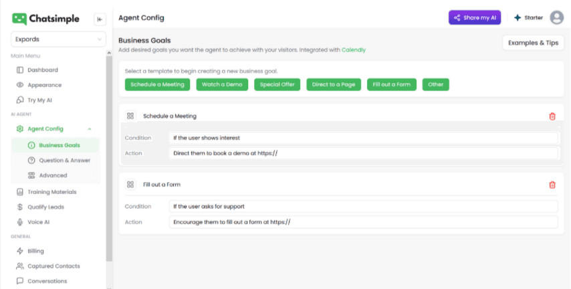Click the Agent Config gear icon
571x289 pixels.
click(19, 128)
